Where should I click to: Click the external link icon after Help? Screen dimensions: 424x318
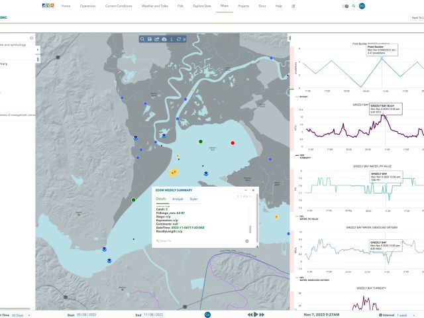[293, 6]
